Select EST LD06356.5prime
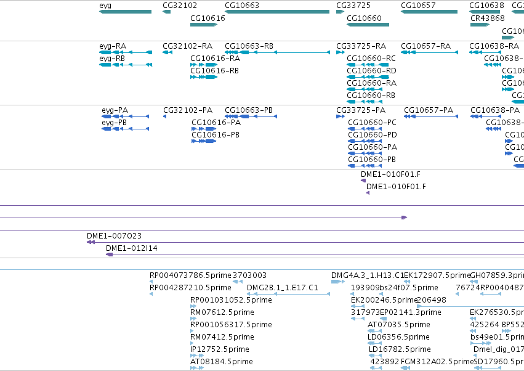This screenshot has width=524, height=371. coord(398,337)
